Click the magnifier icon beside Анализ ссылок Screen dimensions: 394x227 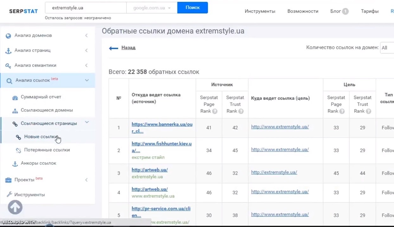point(9,81)
